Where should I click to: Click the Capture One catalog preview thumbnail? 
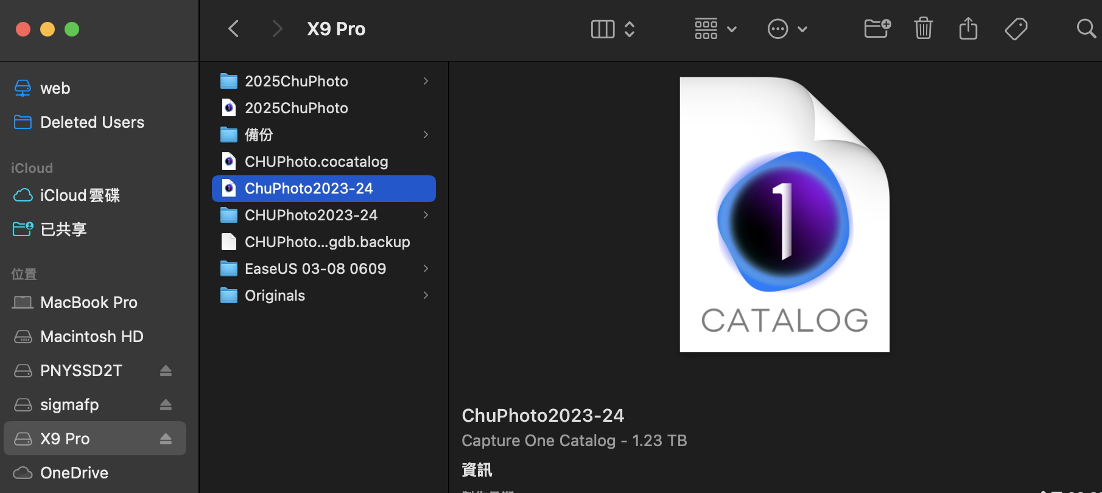[784, 214]
